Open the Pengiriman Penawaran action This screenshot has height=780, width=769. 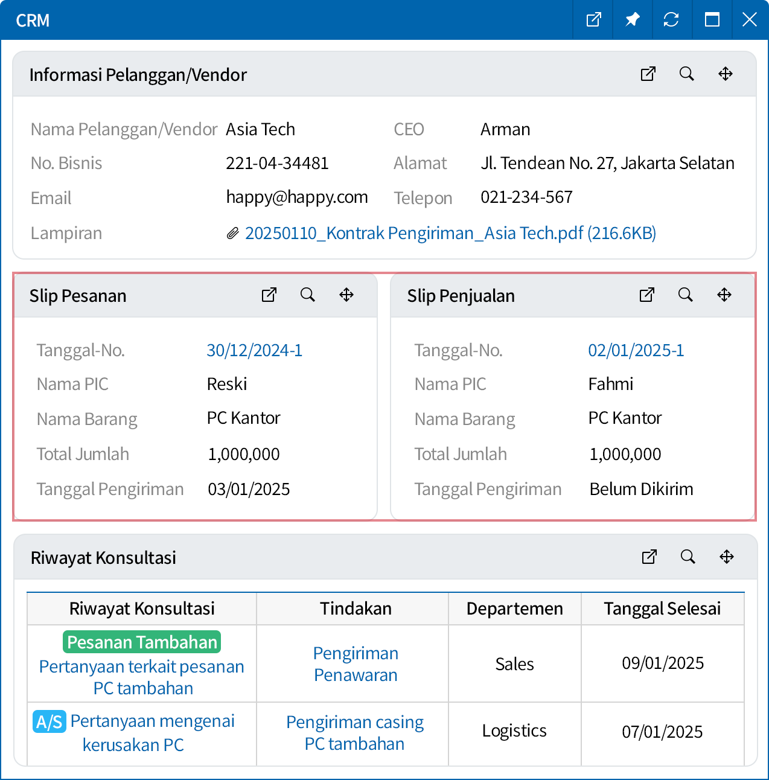coord(356,664)
